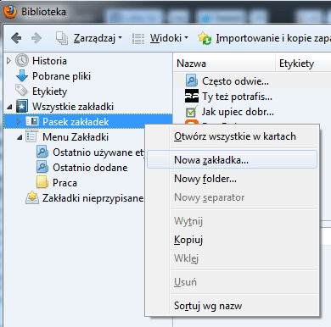Select the Zakładki nieprzypisane label
Screen dimensions: 331x327
(93, 198)
